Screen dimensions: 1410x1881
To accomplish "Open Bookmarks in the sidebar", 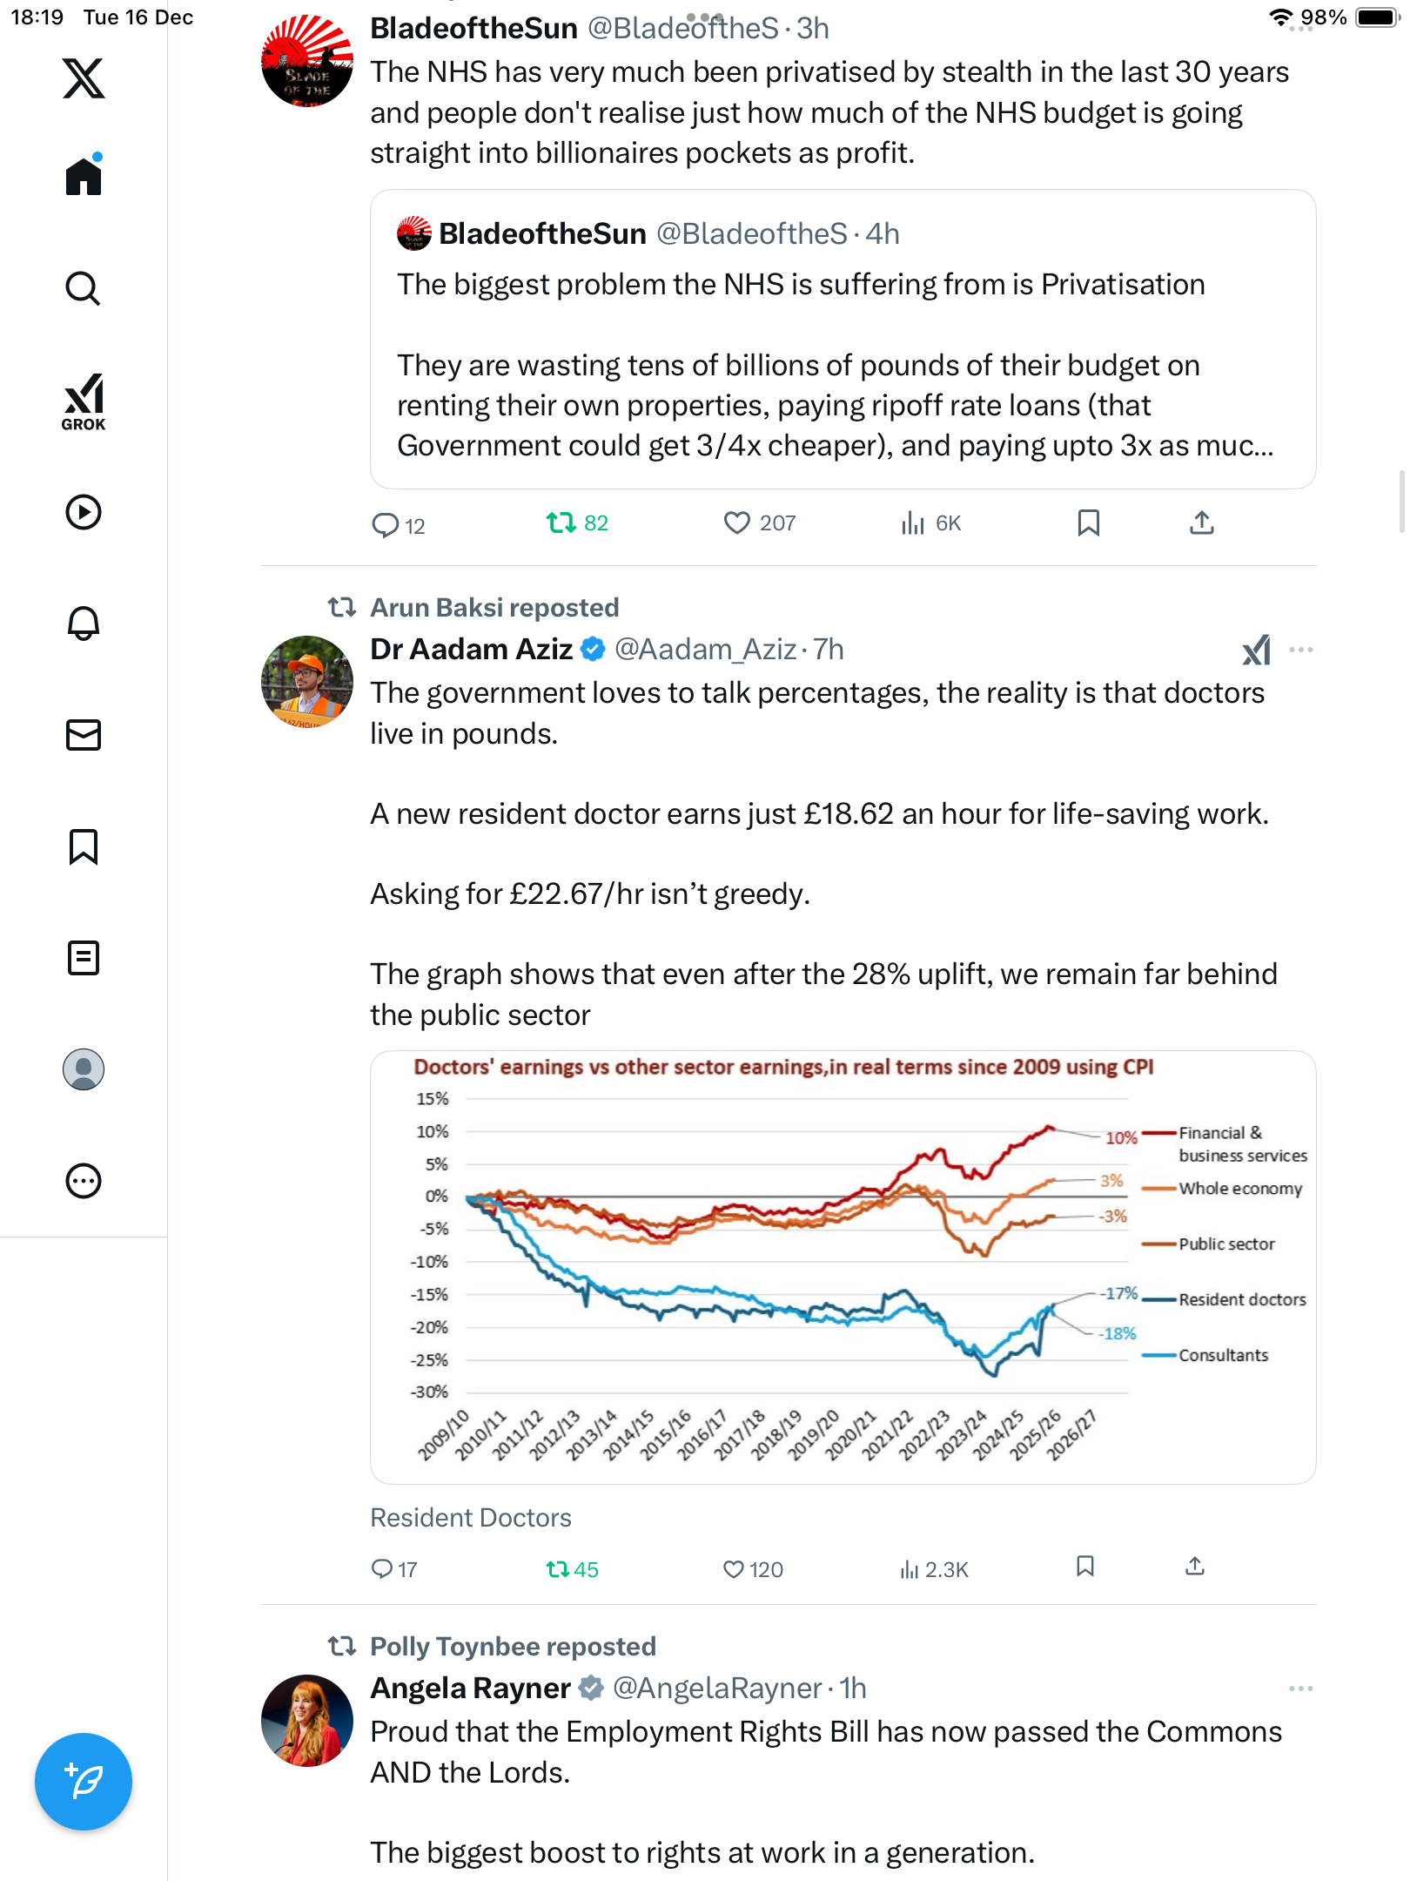I will 84,846.
